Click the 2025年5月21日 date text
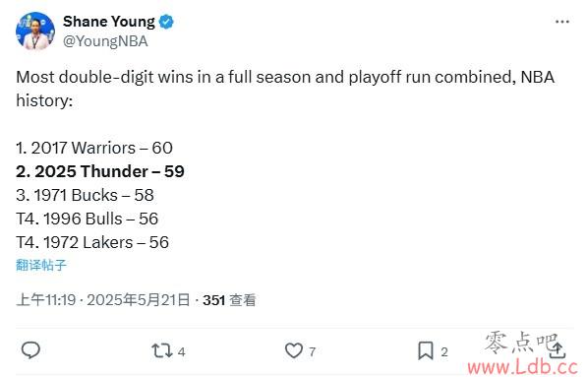587x377 pixels. pyautogui.click(x=139, y=300)
